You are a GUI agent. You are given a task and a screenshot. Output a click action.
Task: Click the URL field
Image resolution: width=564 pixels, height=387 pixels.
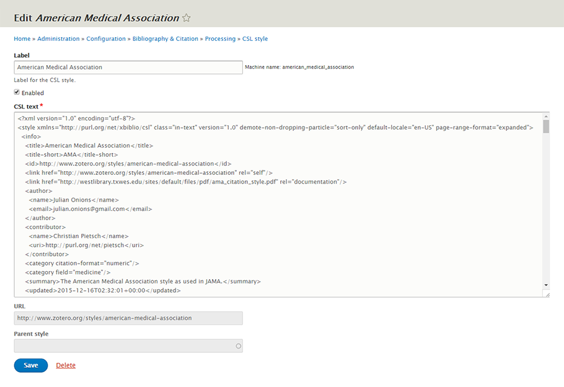(x=128, y=318)
